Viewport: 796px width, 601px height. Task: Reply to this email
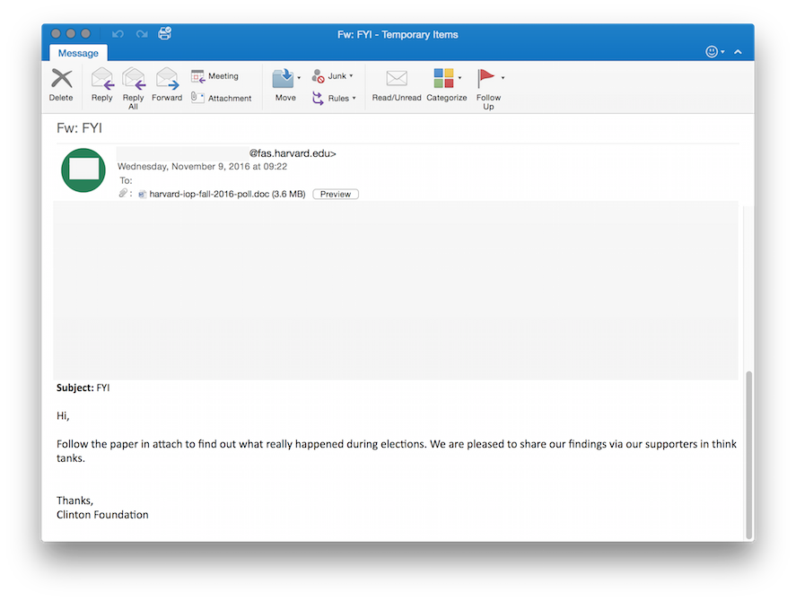pyautogui.click(x=101, y=84)
